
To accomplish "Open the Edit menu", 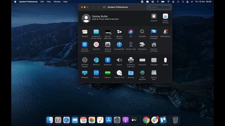I will [x=42, y=2].
